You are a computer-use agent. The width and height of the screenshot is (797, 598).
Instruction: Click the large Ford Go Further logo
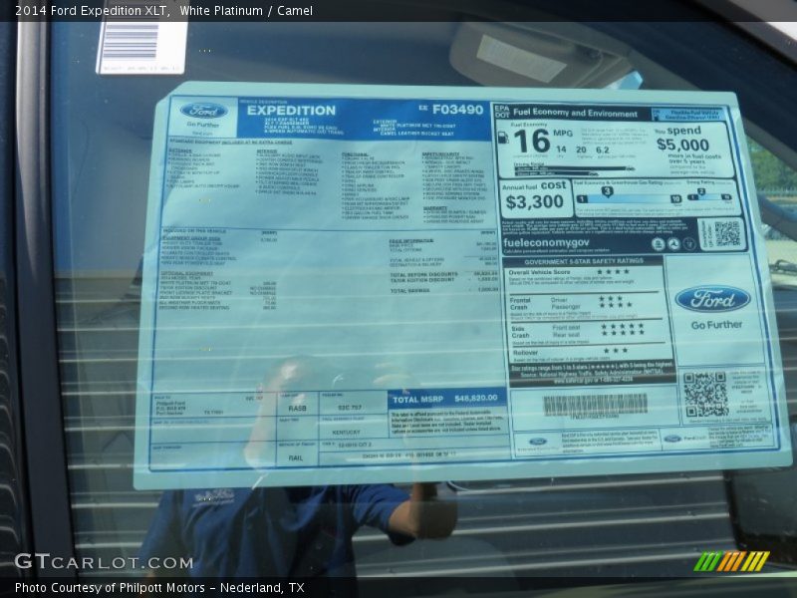[x=712, y=299]
